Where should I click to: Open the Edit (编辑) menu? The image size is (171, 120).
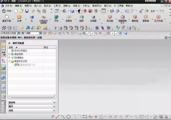[x=18, y=6]
